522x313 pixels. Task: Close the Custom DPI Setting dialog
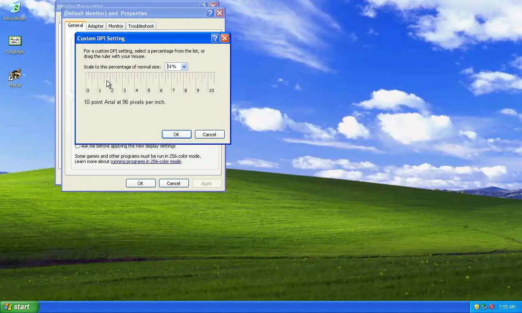pos(225,38)
